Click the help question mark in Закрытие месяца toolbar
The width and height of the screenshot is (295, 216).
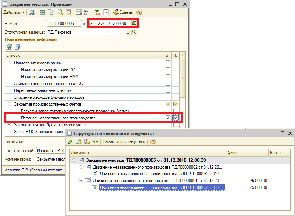pos(139,12)
